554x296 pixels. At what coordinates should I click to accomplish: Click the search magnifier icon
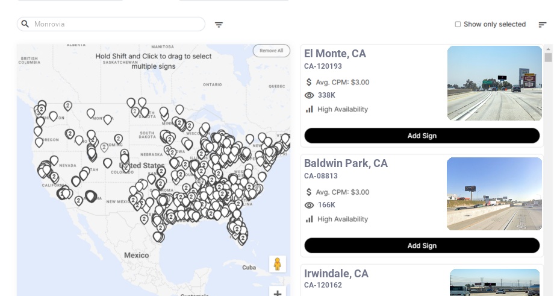pyautogui.click(x=25, y=24)
